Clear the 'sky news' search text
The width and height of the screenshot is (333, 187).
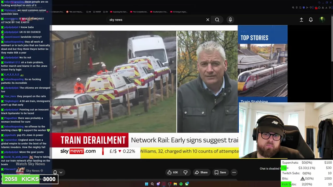(208, 20)
